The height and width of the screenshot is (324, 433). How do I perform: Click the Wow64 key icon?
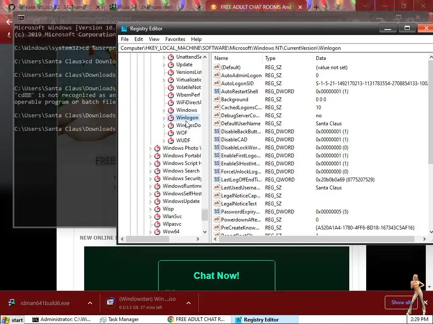(157, 232)
